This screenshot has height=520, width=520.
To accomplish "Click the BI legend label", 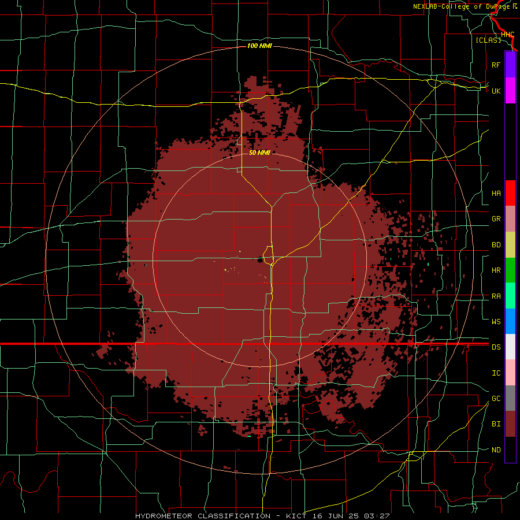I will [496, 424].
